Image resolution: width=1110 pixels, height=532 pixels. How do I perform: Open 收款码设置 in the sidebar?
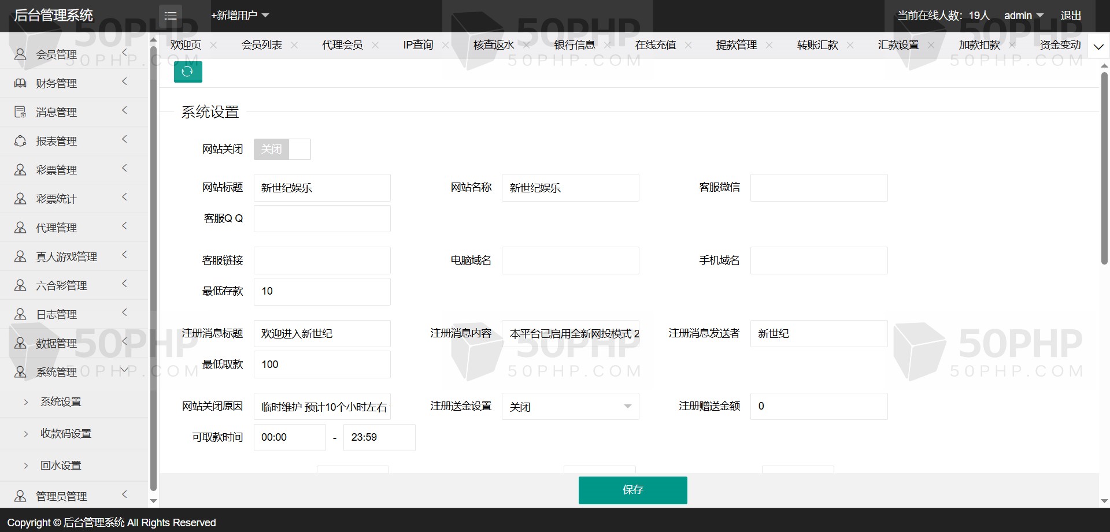pos(66,433)
